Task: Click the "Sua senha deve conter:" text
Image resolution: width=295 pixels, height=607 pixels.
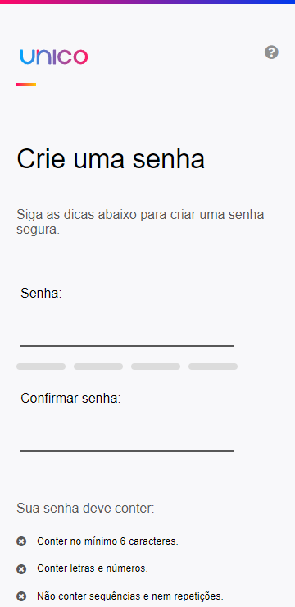Action: pyautogui.click(x=85, y=509)
